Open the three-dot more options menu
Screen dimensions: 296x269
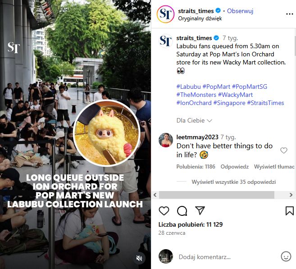[289, 14]
